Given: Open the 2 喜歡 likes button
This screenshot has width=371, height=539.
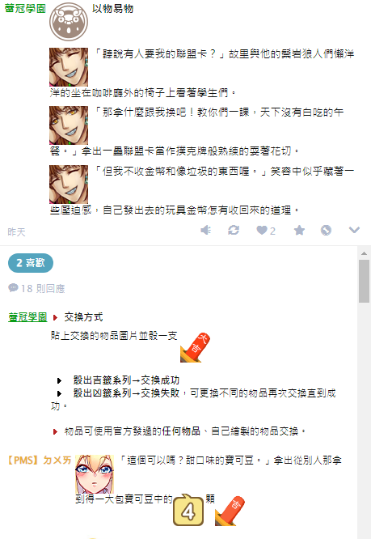Looking at the screenshot, I should point(31,263).
